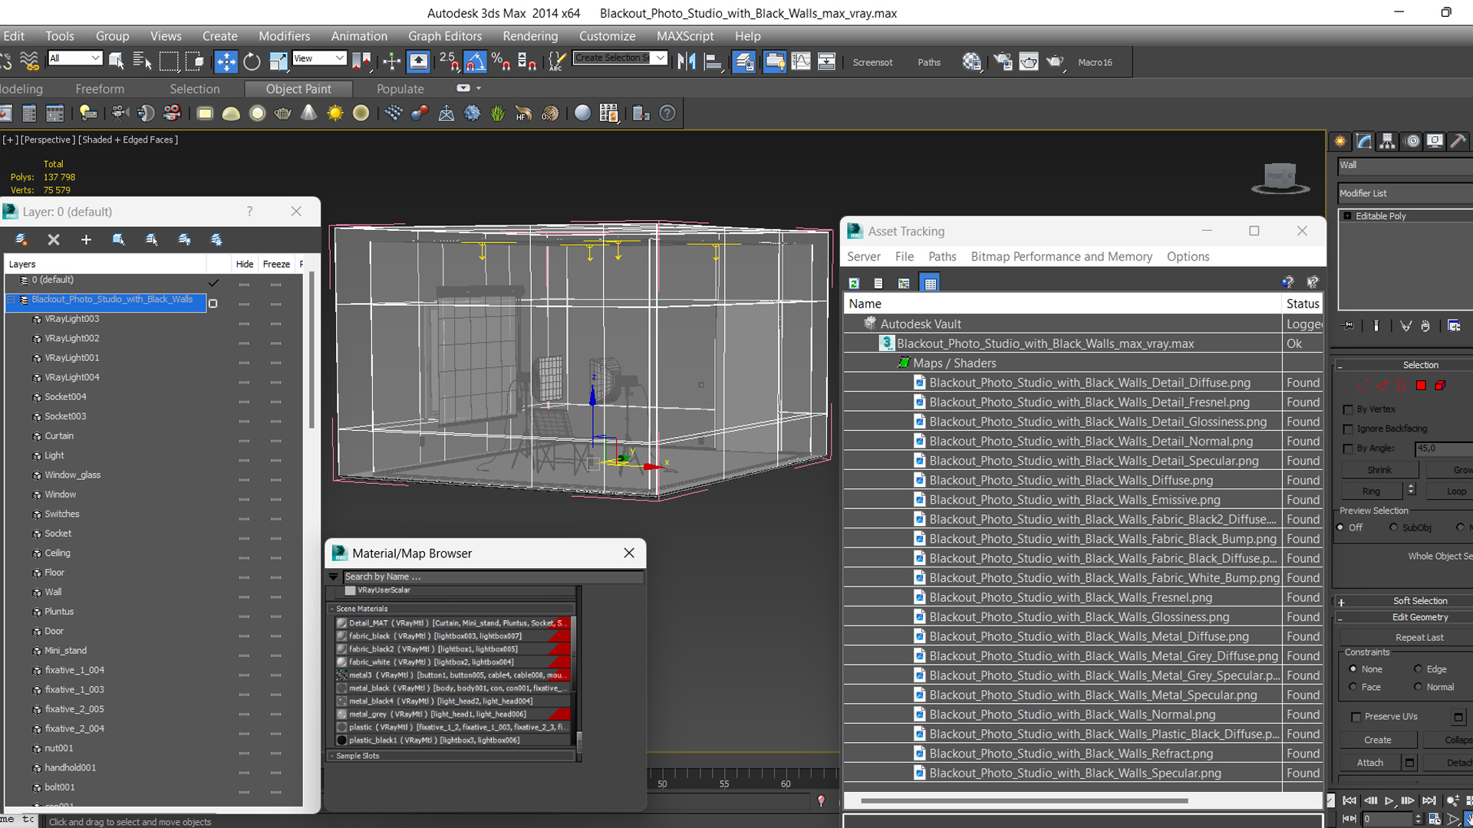The width and height of the screenshot is (1473, 828).
Task: Collapse Blackout_Photo_Studio_with_Black_Walls layer tree
Action: [12, 300]
